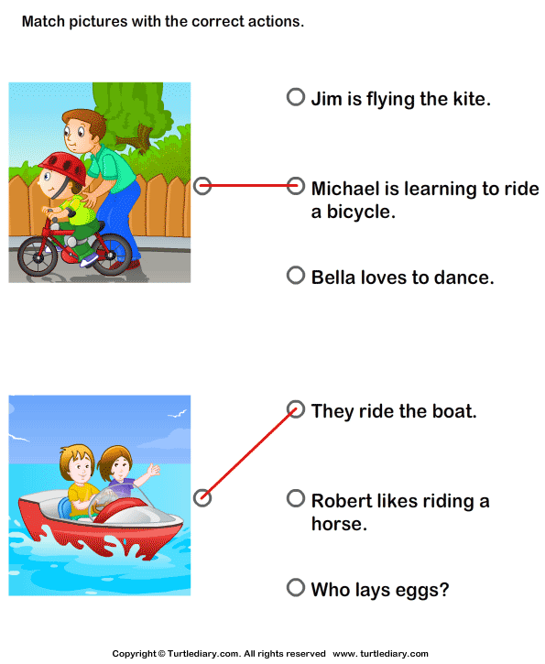Click connector circle beside the boat picture

click(x=202, y=498)
